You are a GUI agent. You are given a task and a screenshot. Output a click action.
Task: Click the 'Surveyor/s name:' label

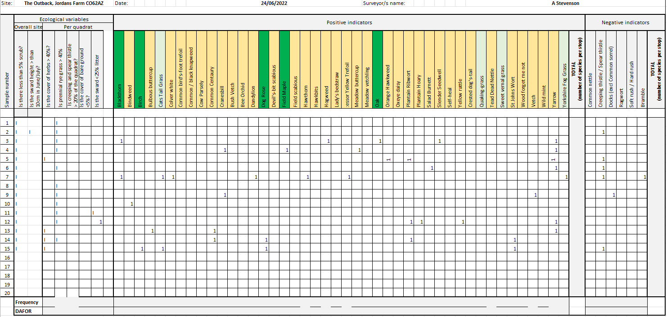pos(384,3)
